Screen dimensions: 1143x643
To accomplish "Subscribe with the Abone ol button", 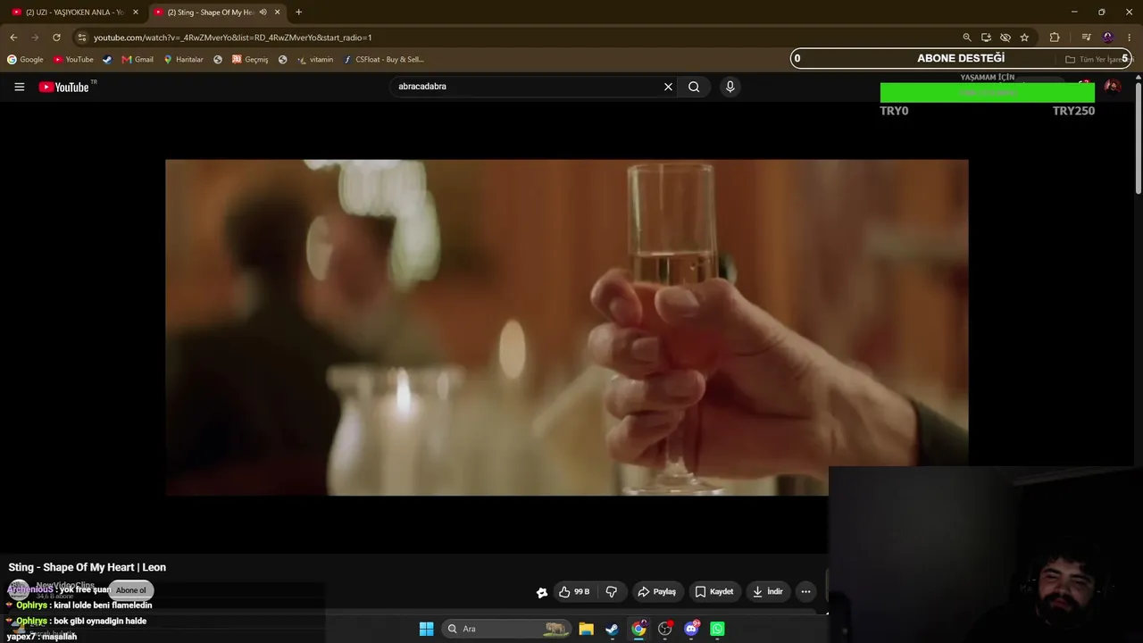I will (x=130, y=590).
